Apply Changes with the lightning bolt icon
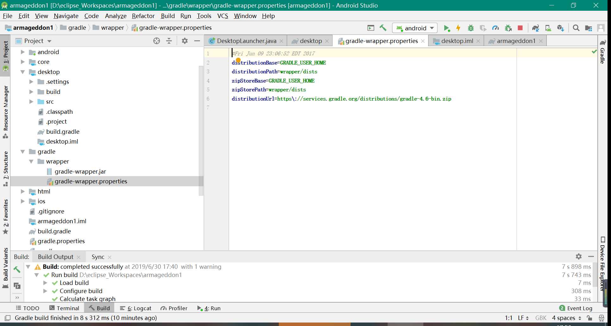 coord(458,28)
